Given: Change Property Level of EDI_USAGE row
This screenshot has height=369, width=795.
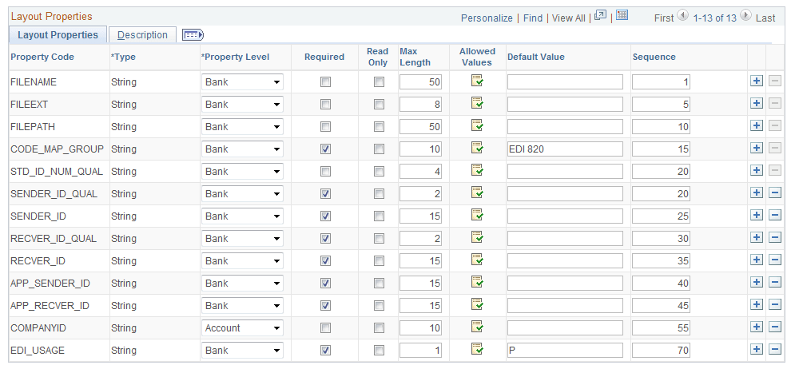Looking at the screenshot, I should [x=242, y=350].
